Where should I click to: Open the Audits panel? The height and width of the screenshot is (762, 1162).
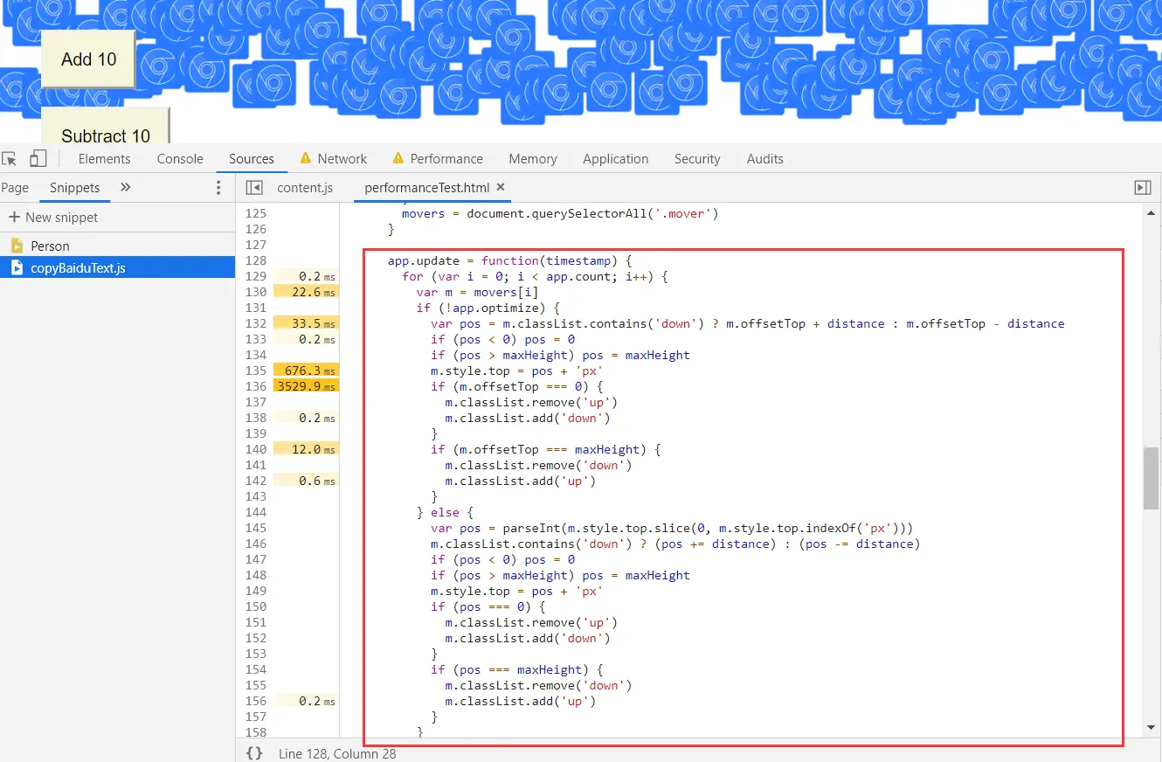(765, 159)
